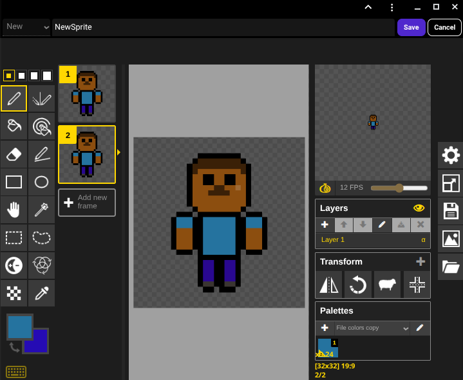Click the Flip transform icon
Viewport: 463px width, 380px height.
328,285
